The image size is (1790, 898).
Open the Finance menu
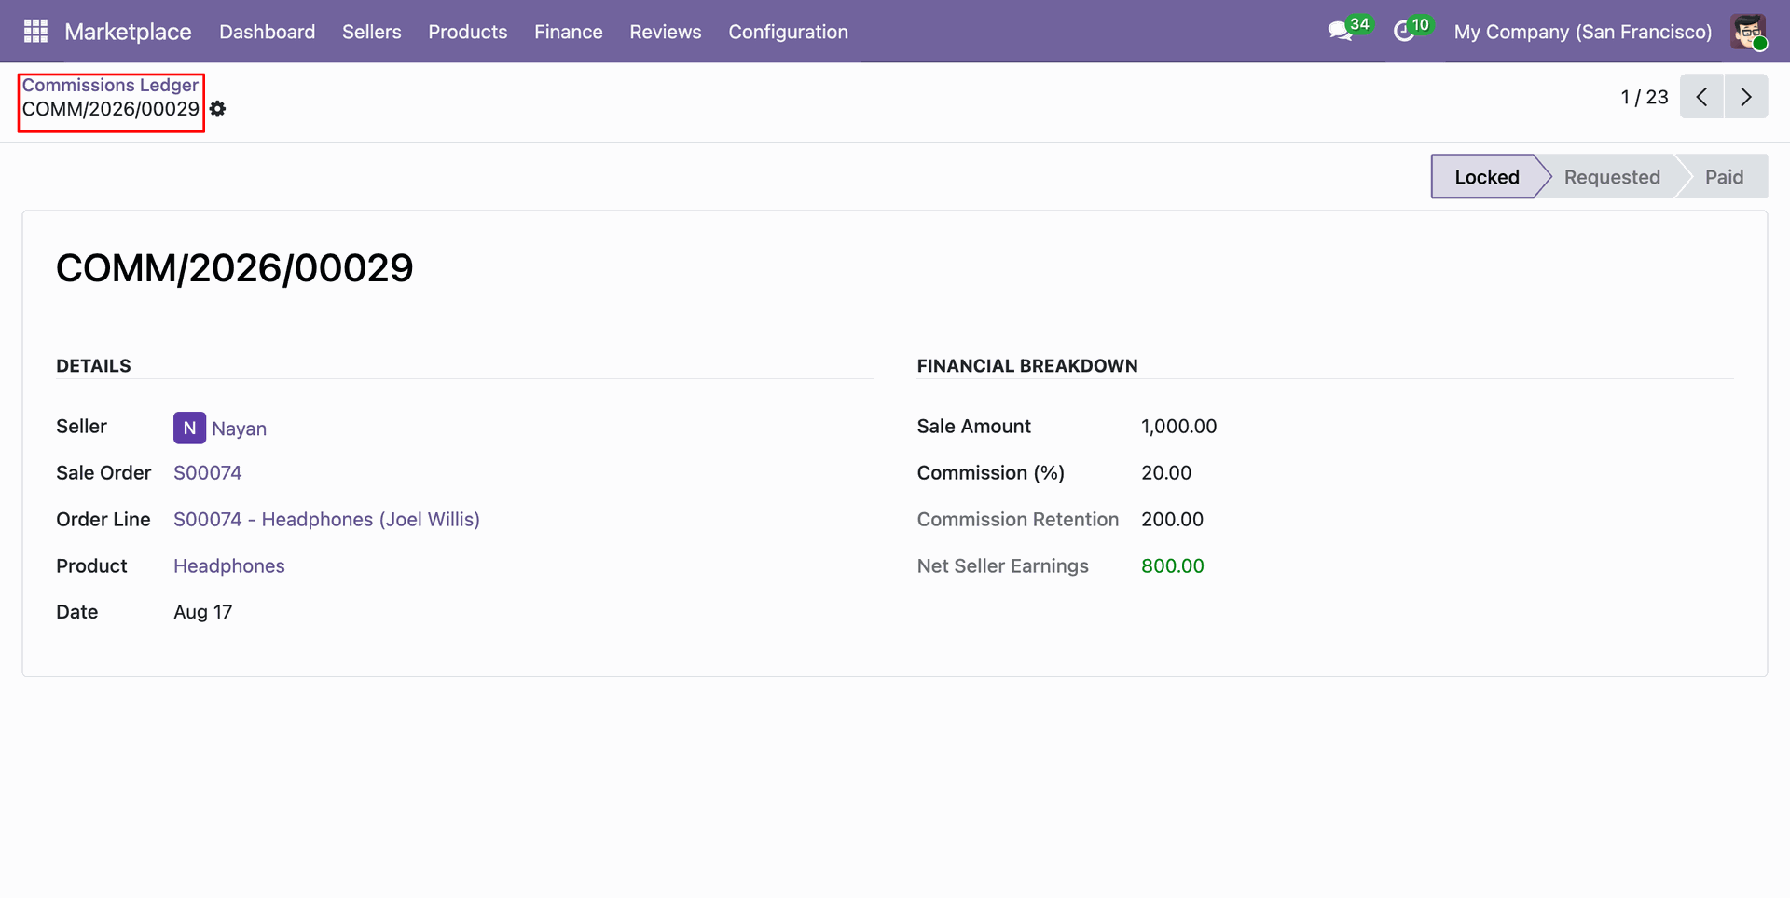569,32
